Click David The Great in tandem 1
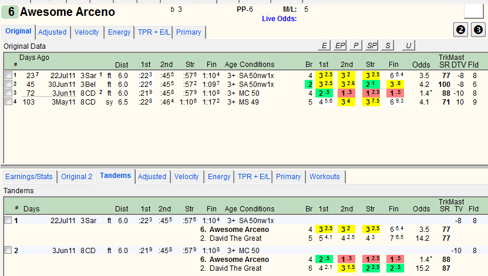This screenshot has width=488, height=276. [x=235, y=238]
